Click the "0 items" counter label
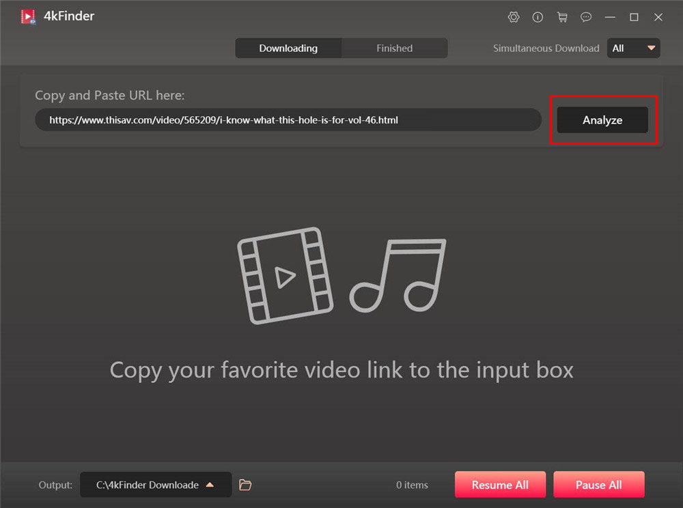The image size is (683, 508). coord(412,485)
